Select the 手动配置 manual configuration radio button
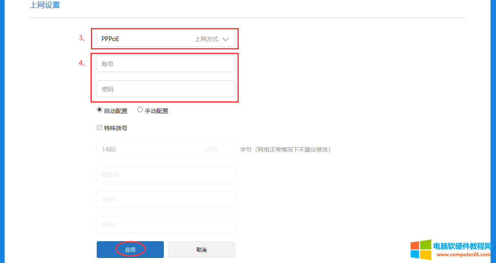This screenshot has height=263, width=496. [x=140, y=109]
